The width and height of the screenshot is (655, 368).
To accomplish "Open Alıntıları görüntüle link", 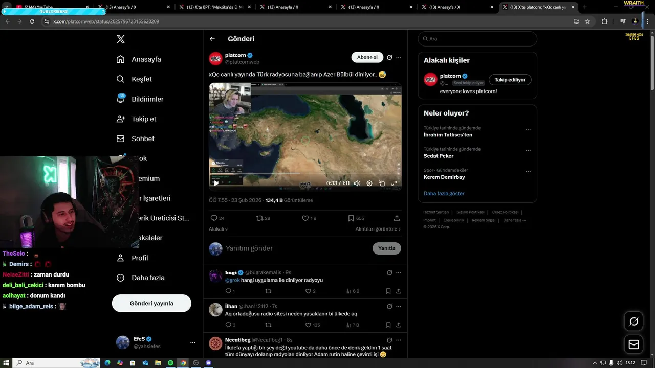I will point(378,229).
